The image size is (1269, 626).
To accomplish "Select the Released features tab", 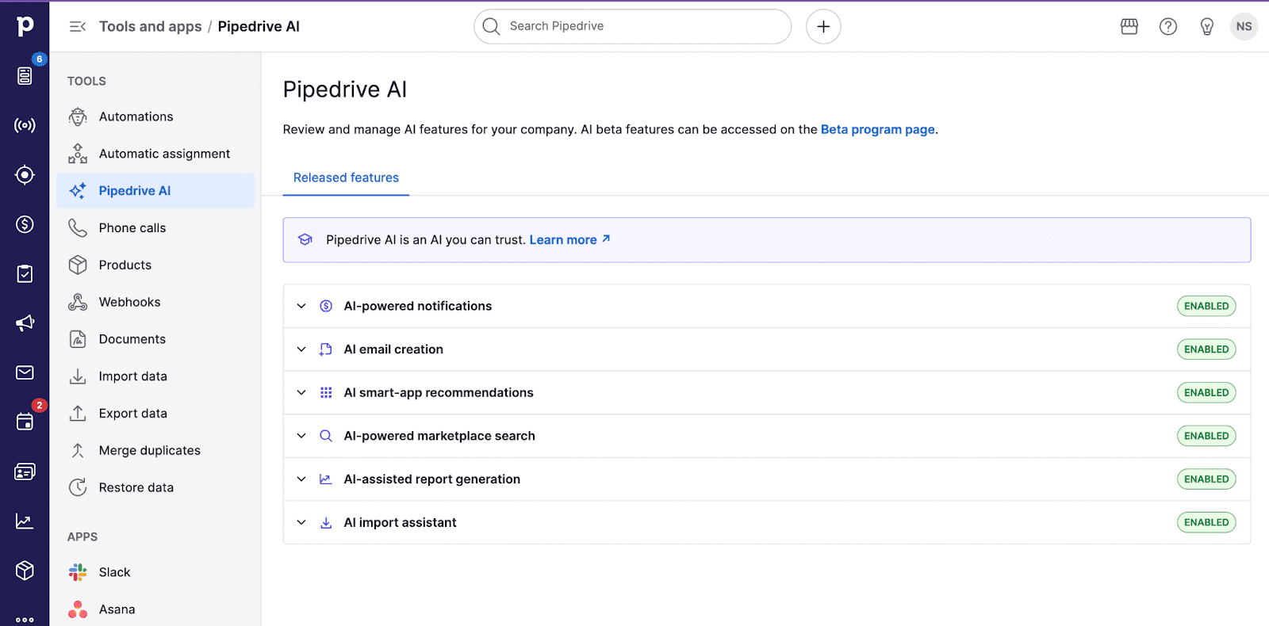I will pyautogui.click(x=346, y=178).
